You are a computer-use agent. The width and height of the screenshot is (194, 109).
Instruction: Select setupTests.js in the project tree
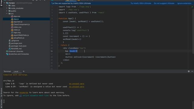19,38
